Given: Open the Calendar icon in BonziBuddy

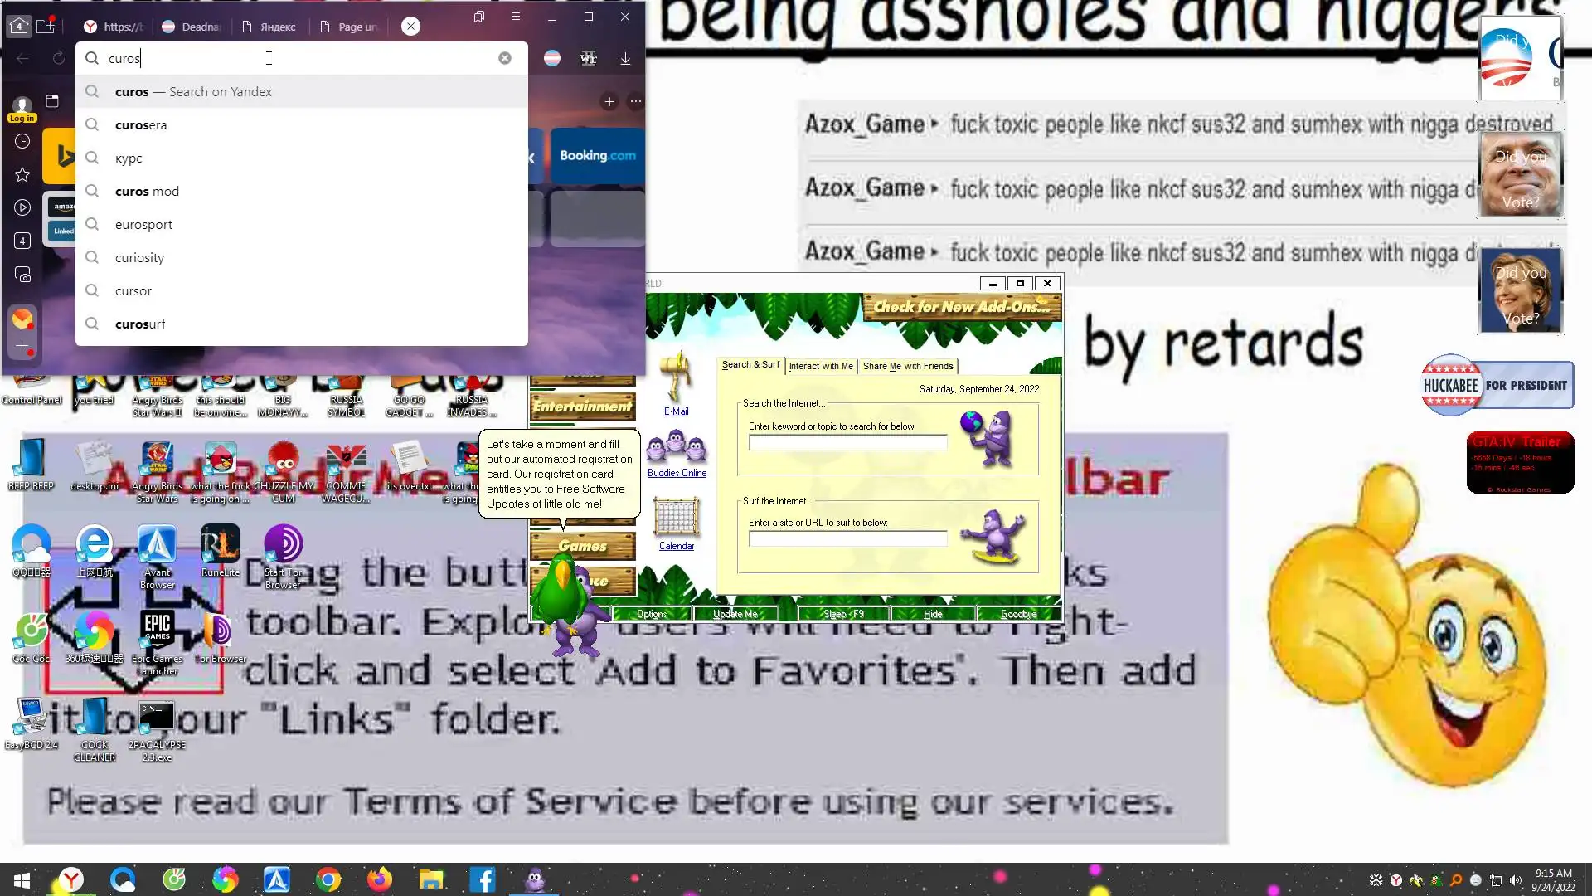Looking at the screenshot, I should 676,518.
